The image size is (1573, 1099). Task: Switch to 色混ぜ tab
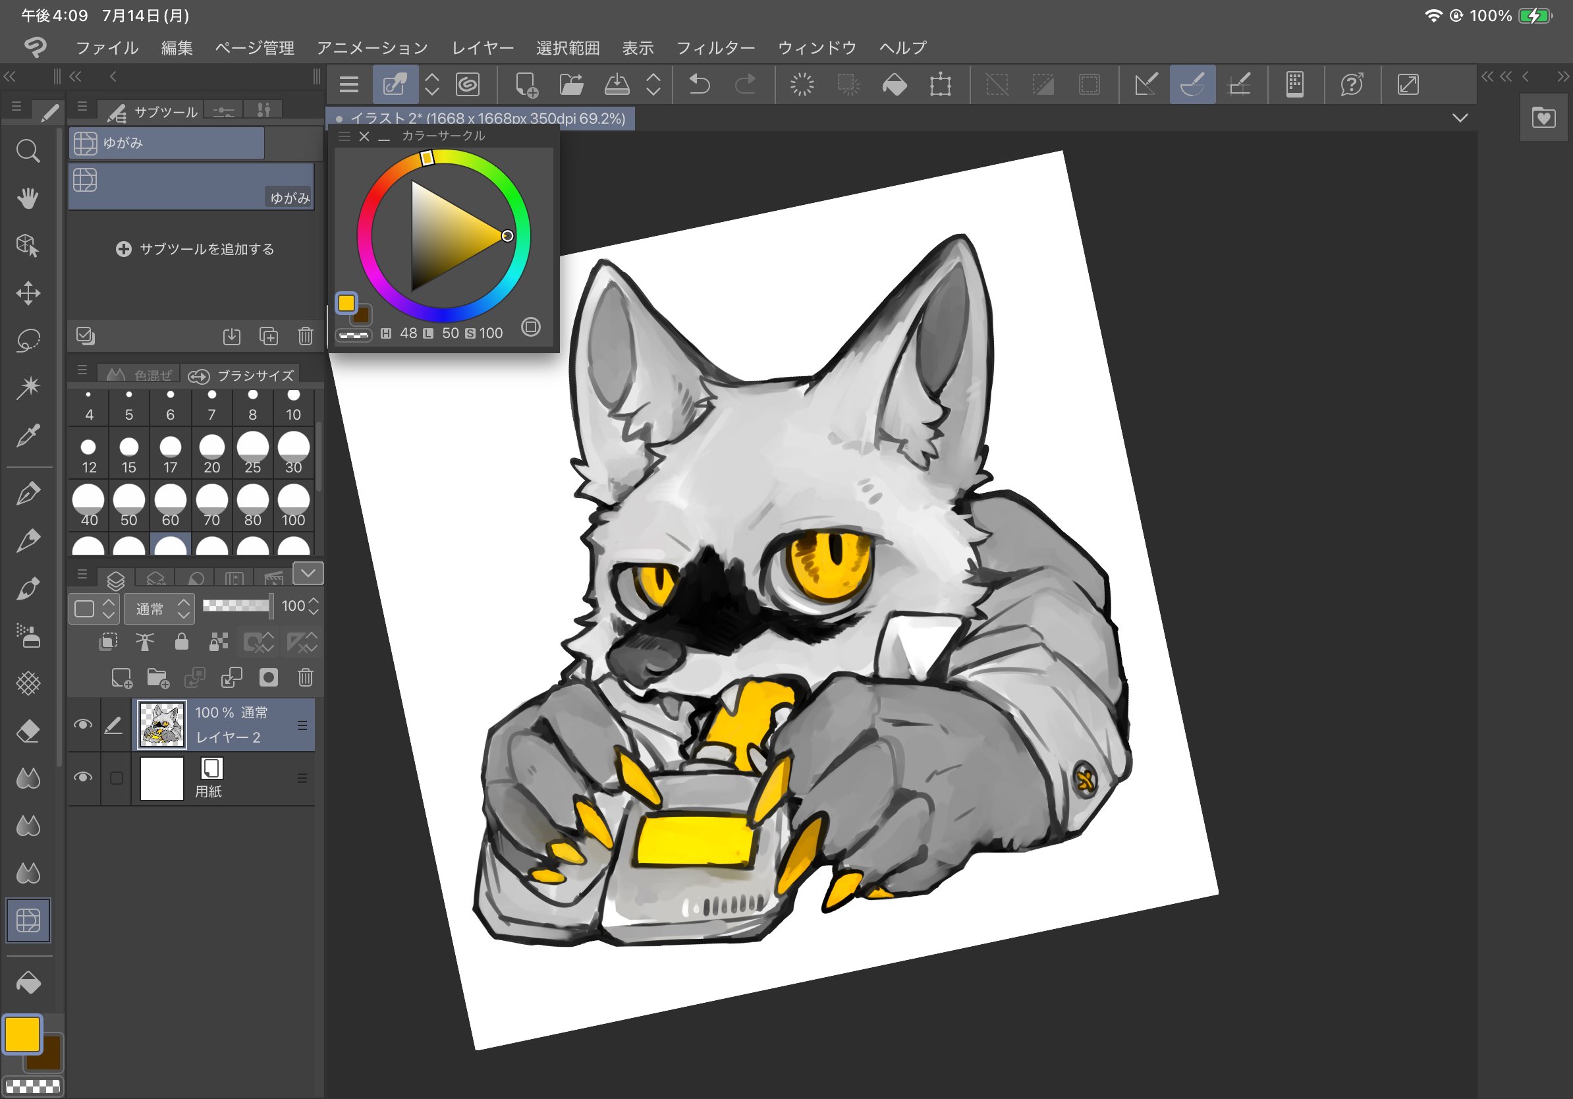(x=139, y=376)
